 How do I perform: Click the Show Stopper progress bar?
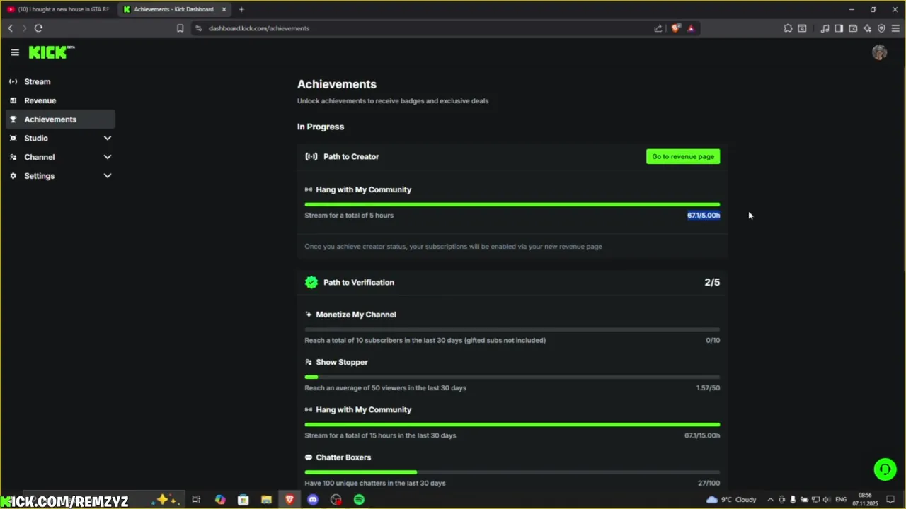[x=512, y=377]
